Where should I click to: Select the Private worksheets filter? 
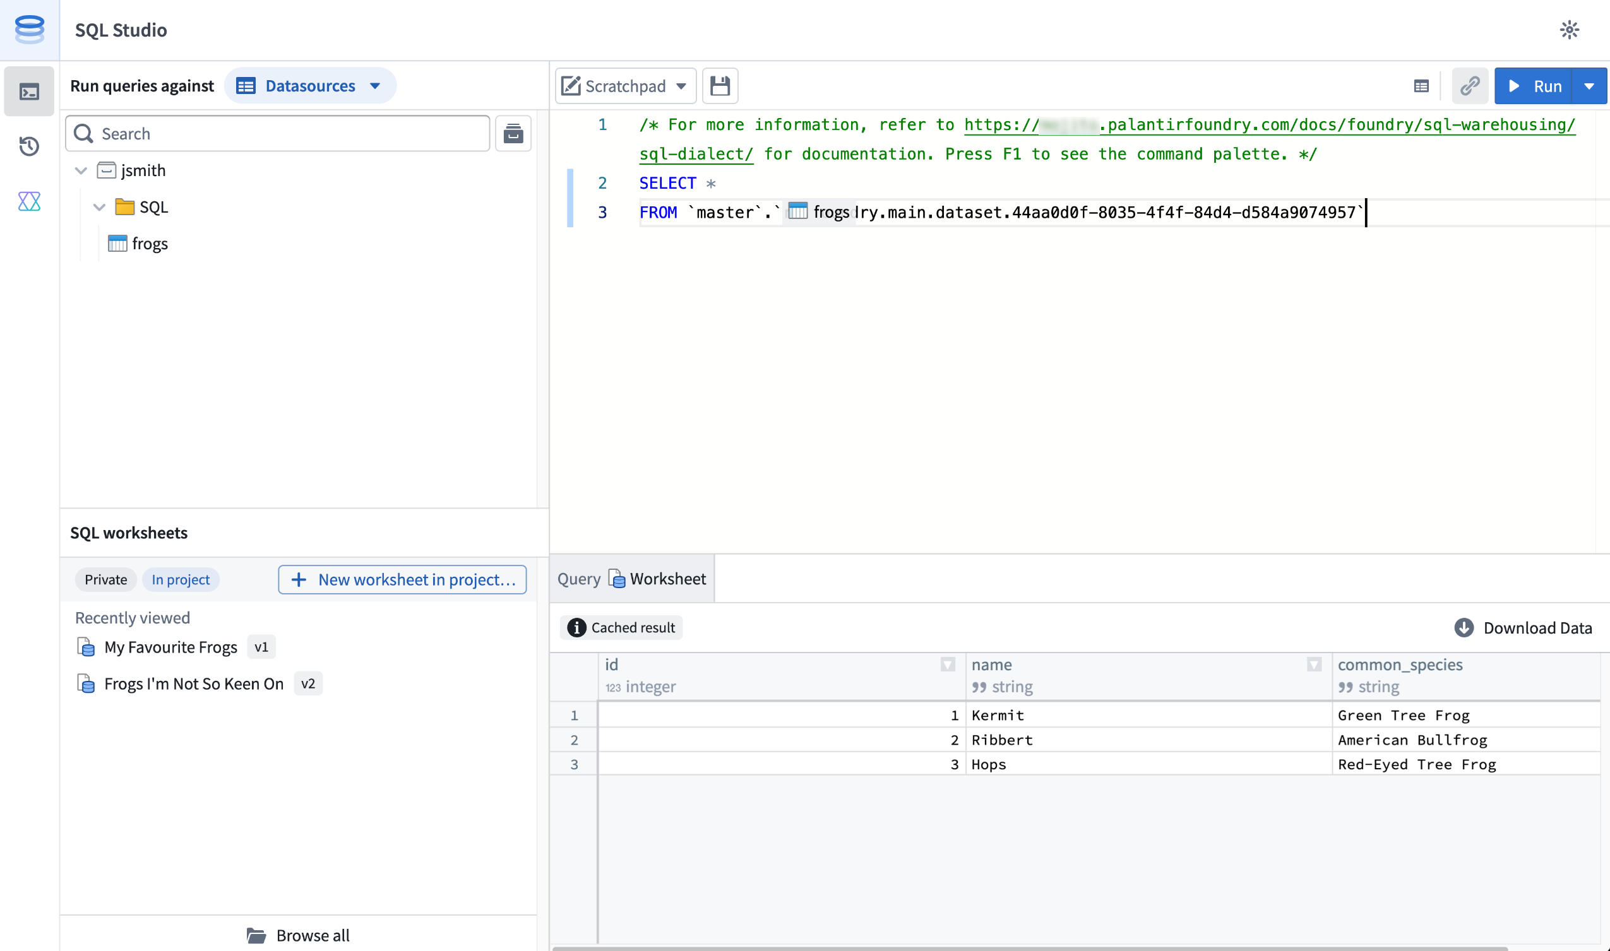tap(106, 579)
